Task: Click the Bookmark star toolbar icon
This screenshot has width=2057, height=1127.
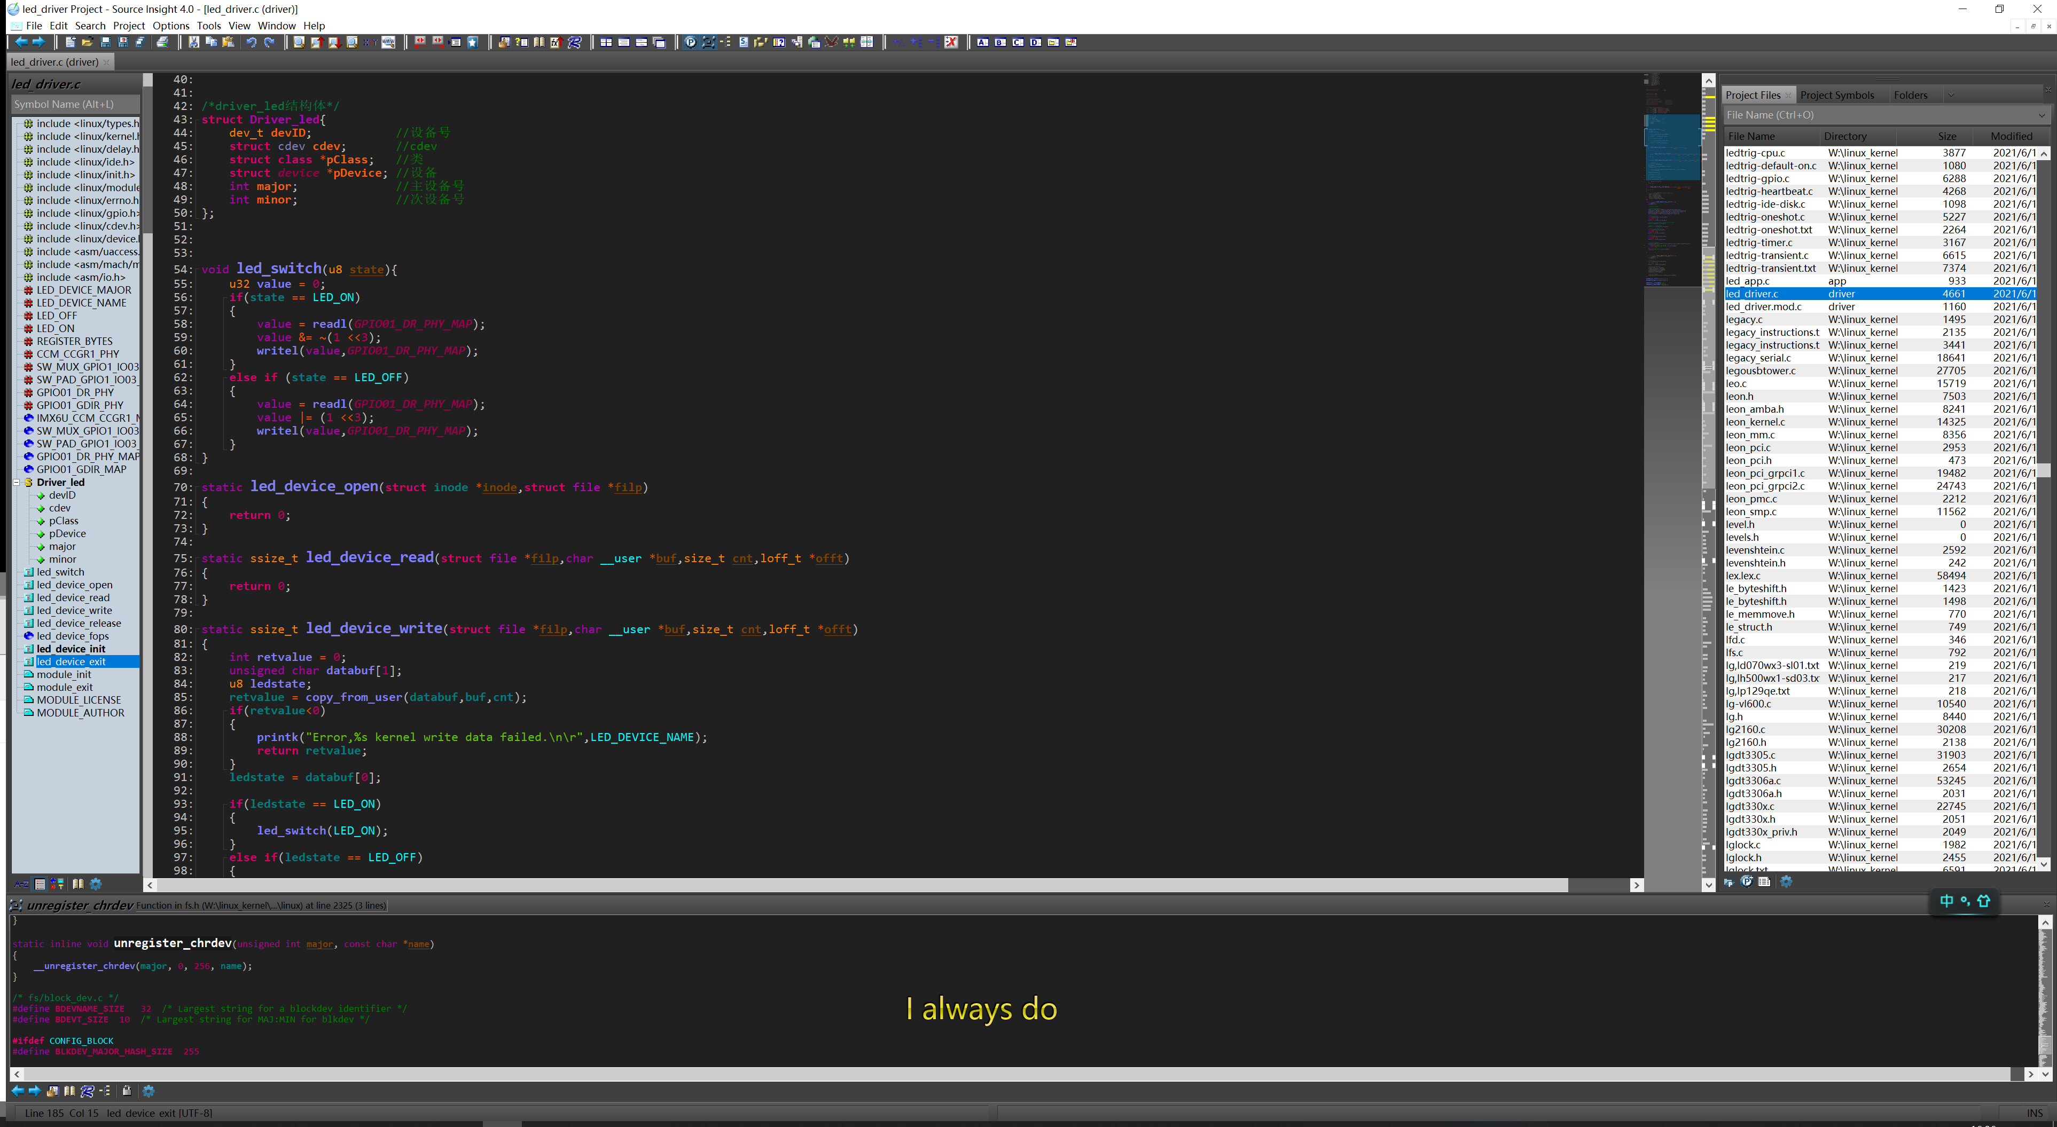Action: point(473,42)
